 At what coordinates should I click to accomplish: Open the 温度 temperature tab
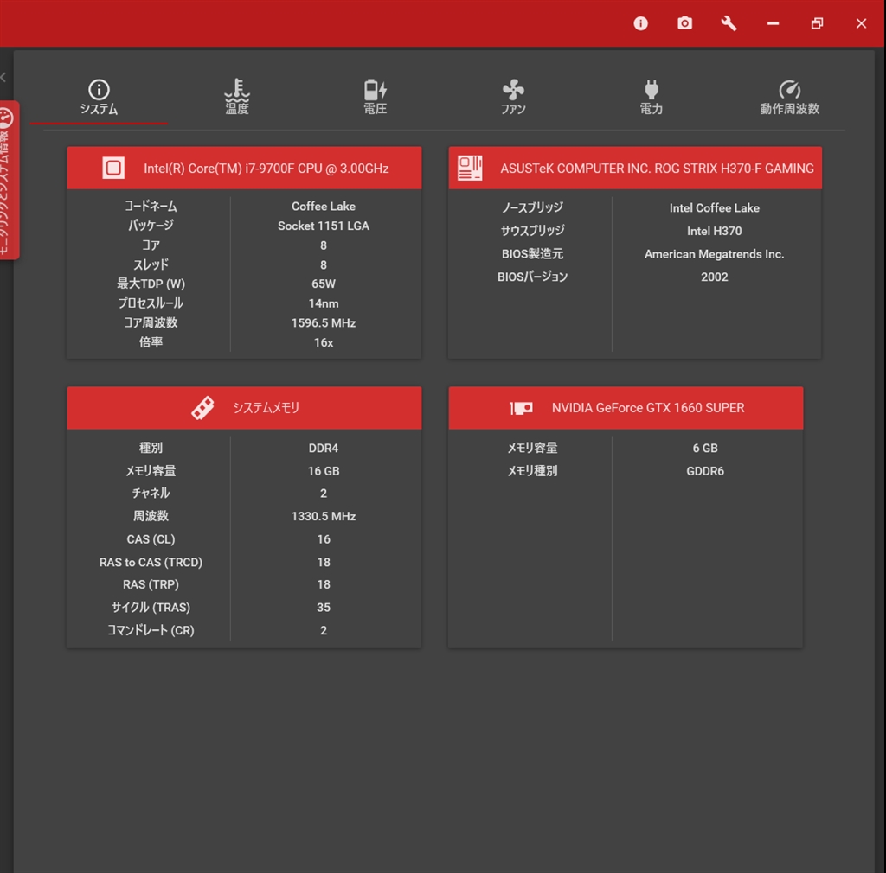(237, 97)
